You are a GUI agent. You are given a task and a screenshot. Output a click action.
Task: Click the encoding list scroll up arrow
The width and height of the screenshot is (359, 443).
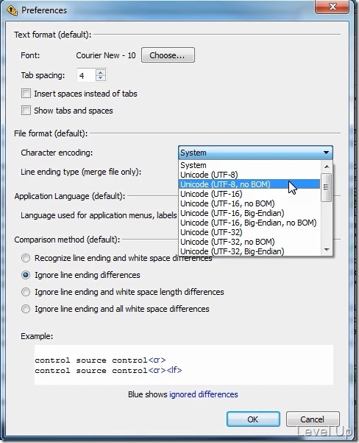[327, 167]
